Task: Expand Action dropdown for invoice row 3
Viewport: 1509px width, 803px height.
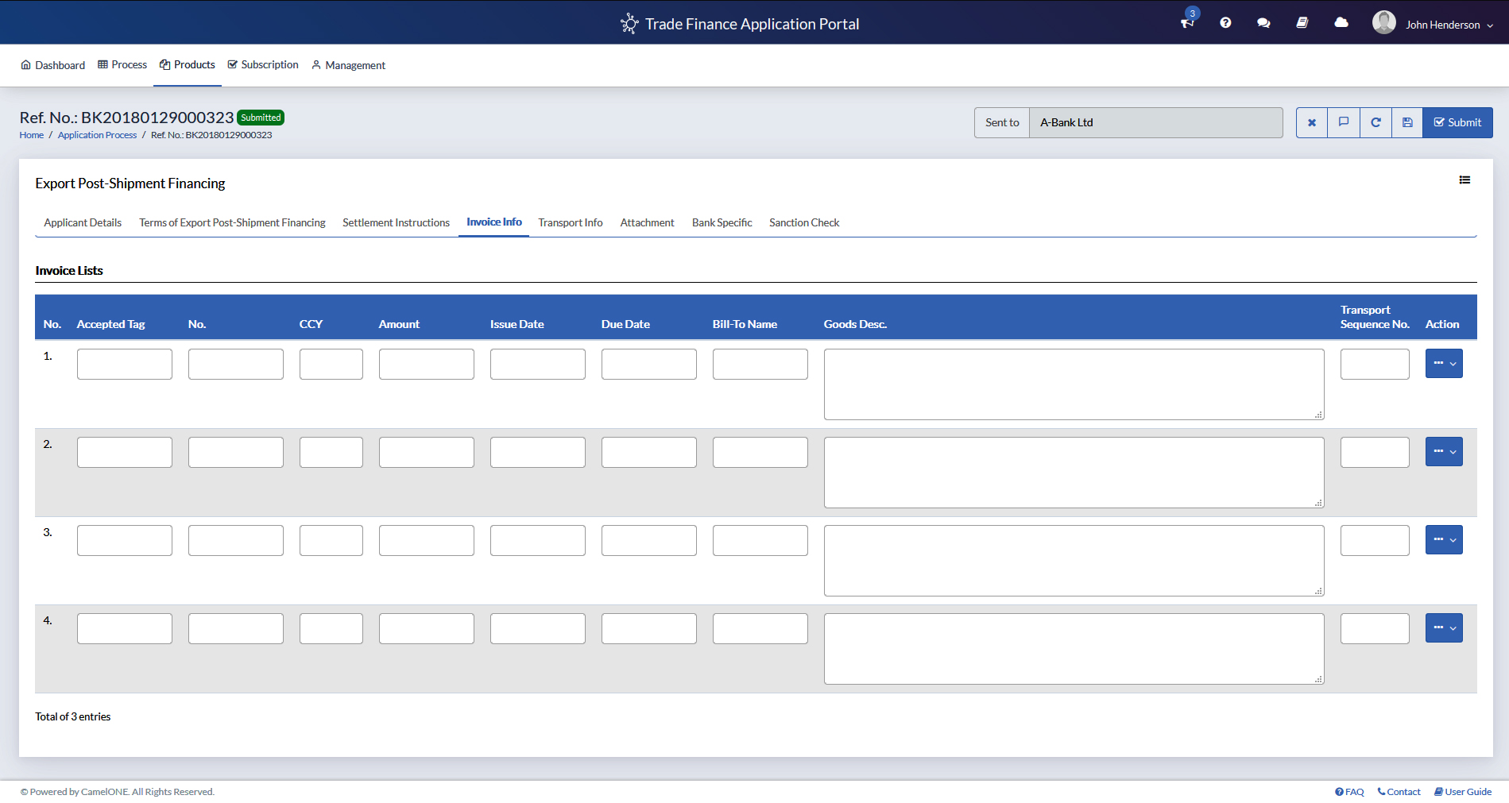Action: click(x=1444, y=540)
